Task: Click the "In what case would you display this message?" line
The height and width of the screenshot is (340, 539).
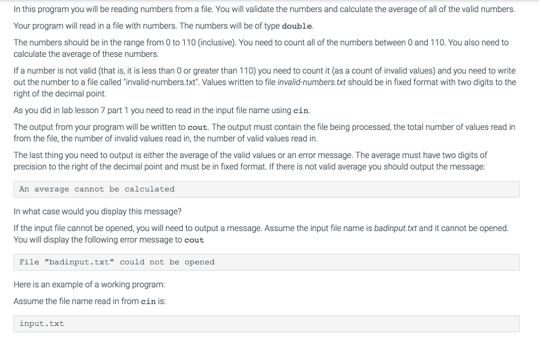Action: pyautogui.click(x=97, y=212)
